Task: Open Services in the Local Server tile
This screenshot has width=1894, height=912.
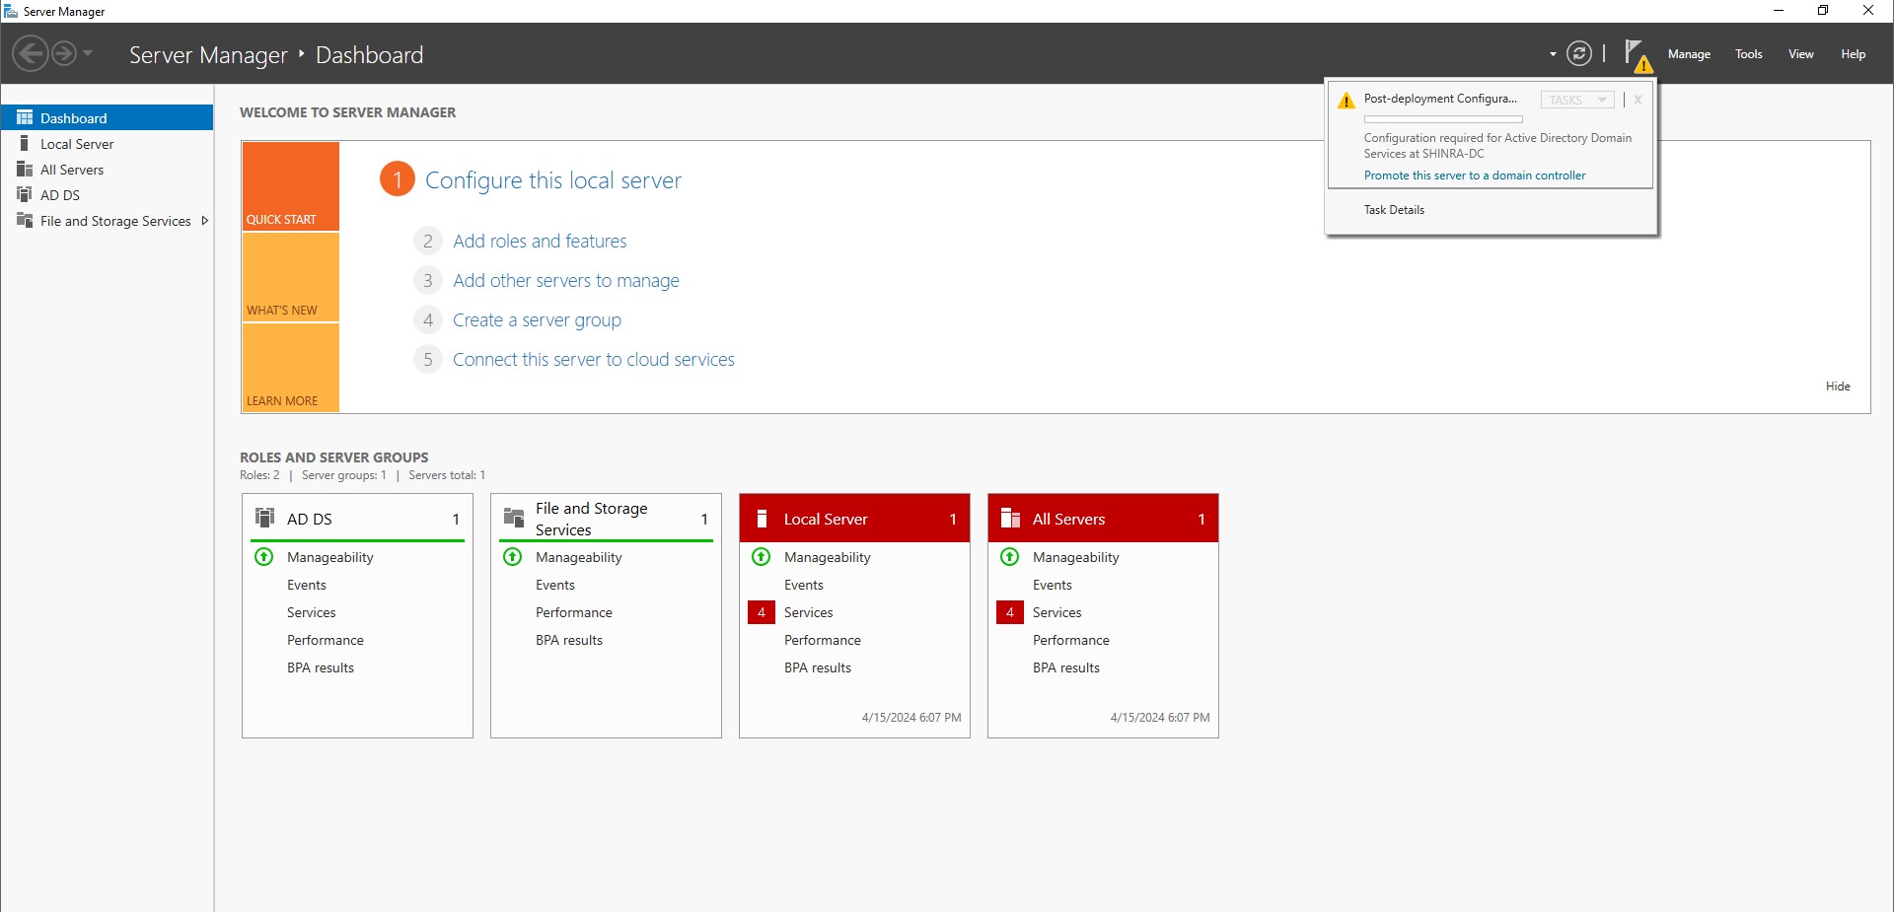Action: pos(809,612)
